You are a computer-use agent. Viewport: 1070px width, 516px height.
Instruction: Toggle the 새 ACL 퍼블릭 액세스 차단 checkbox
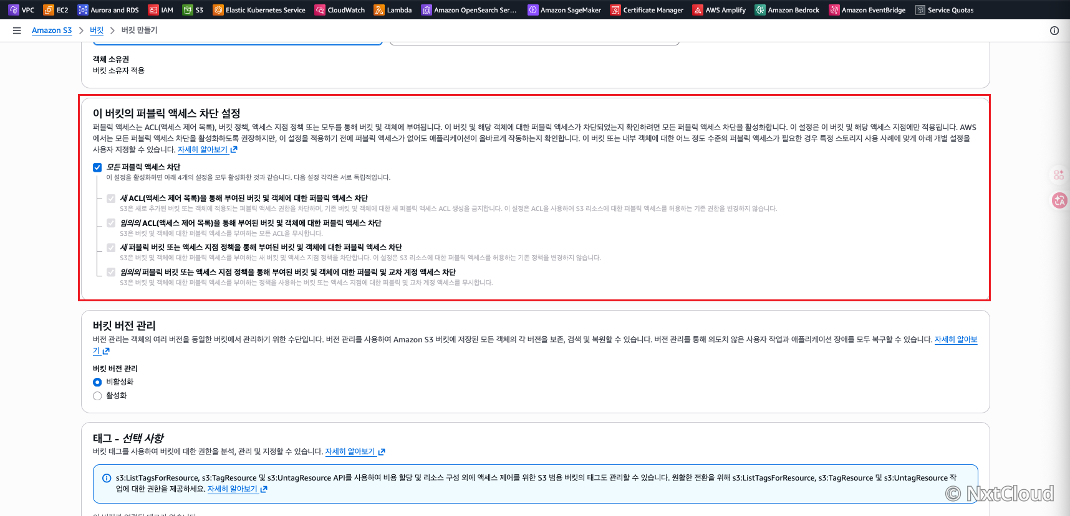pyautogui.click(x=111, y=199)
